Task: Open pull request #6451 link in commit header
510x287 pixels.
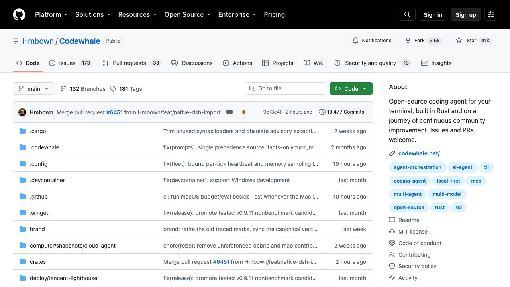Action: tap(114, 112)
